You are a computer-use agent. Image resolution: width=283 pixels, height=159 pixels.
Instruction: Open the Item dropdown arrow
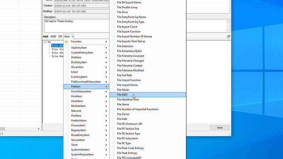pyautogui.click(x=72, y=37)
